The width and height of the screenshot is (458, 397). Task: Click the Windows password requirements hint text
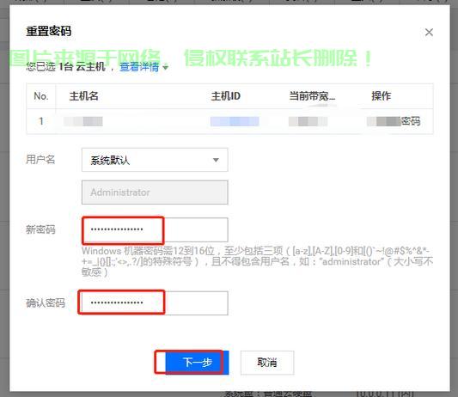[257, 261]
